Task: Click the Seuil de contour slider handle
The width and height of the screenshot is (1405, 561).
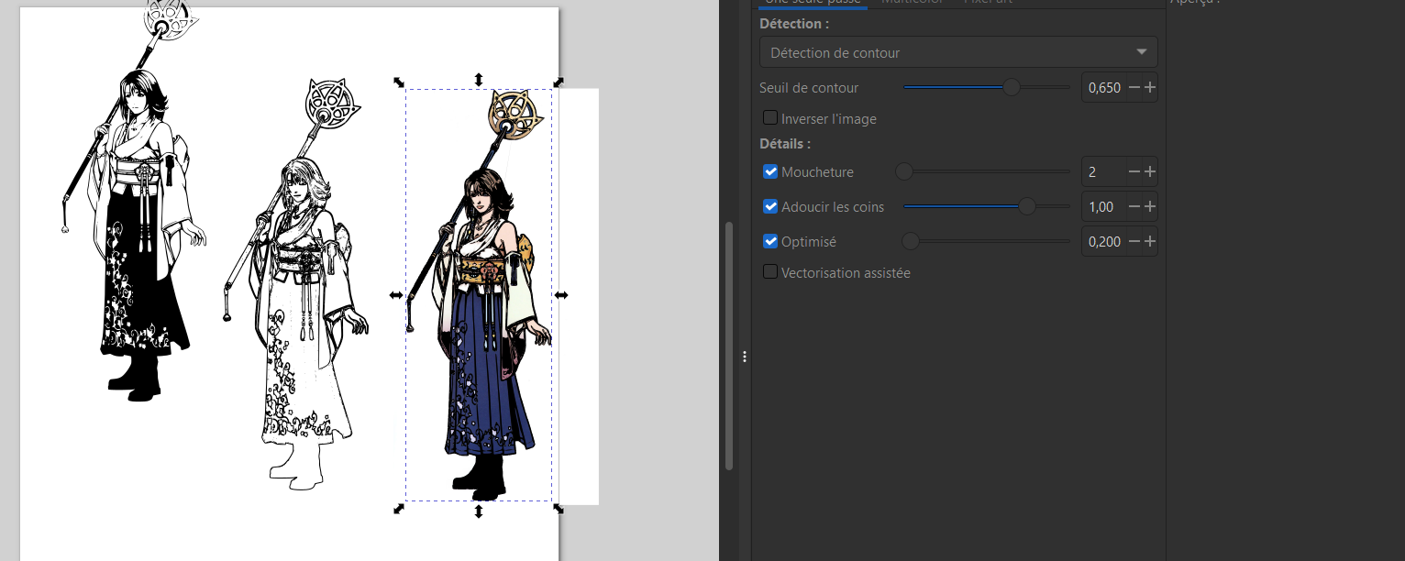Action: (1011, 88)
